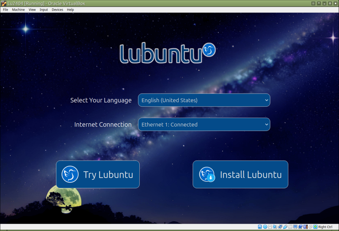This screenshot has width=339, height=231.
Task: Click the hard disk activity status icon
Action: pos(260,227)
